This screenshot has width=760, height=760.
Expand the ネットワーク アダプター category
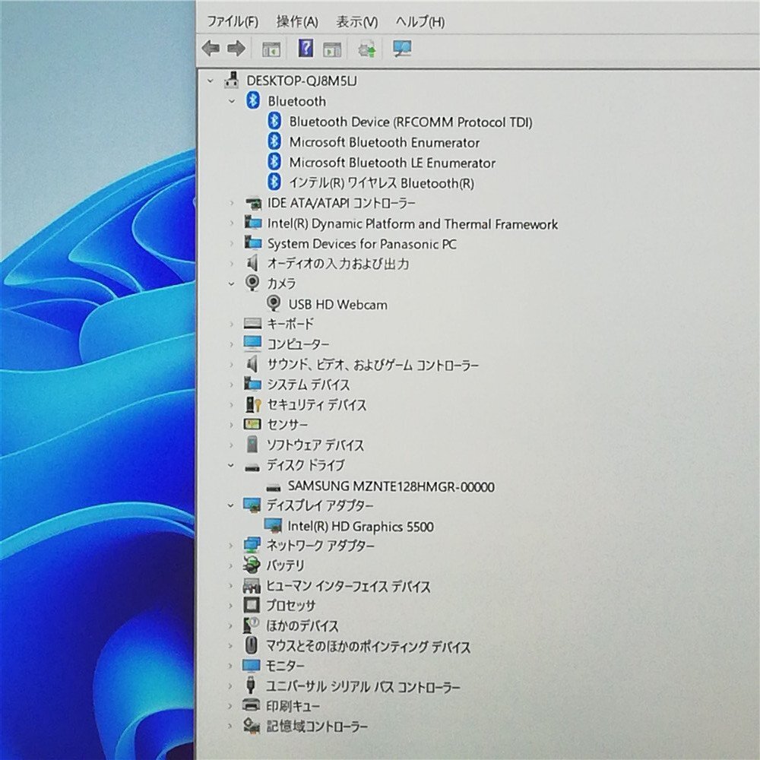coord(231,545)
